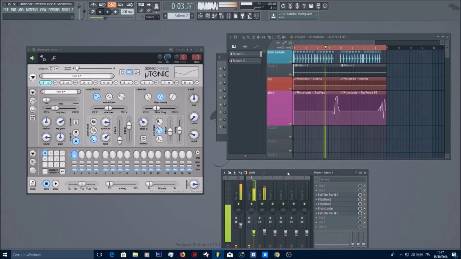Toggle the noise stereo button

coord(143,138)
